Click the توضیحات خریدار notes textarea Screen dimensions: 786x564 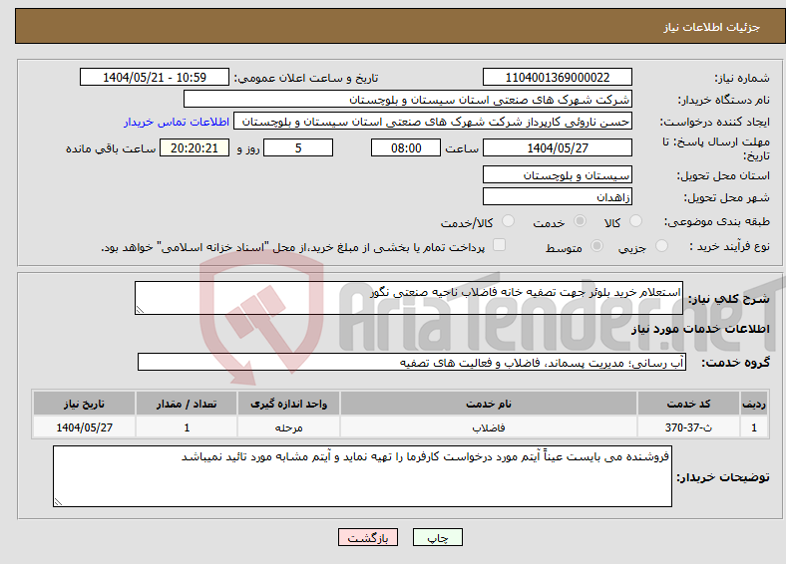point(362,476)
